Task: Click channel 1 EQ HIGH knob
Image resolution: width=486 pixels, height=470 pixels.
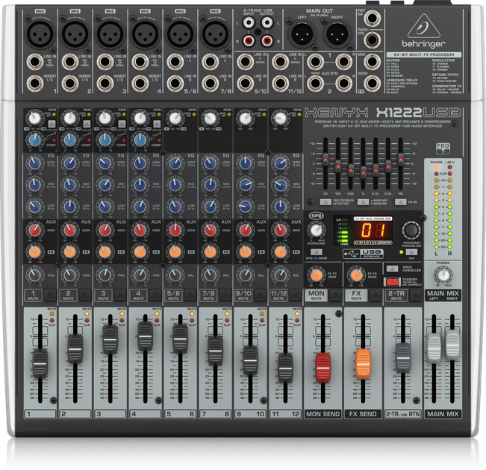Action: [34, 163]
